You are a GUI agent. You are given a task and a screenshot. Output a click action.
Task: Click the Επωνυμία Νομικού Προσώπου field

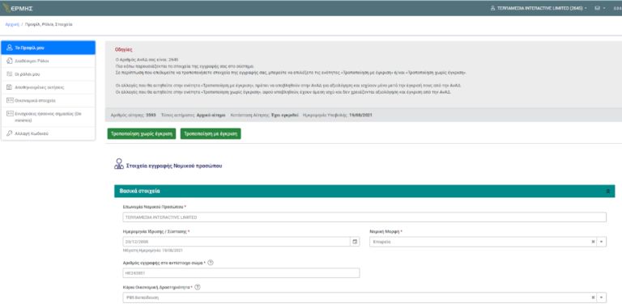364,217
